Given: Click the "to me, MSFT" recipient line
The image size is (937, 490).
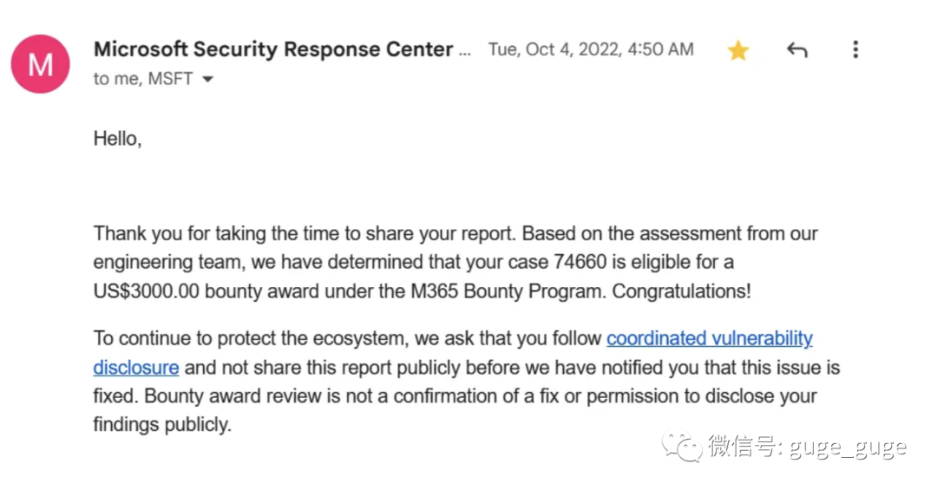Looking at the screenshot, I should pos(143,79).
